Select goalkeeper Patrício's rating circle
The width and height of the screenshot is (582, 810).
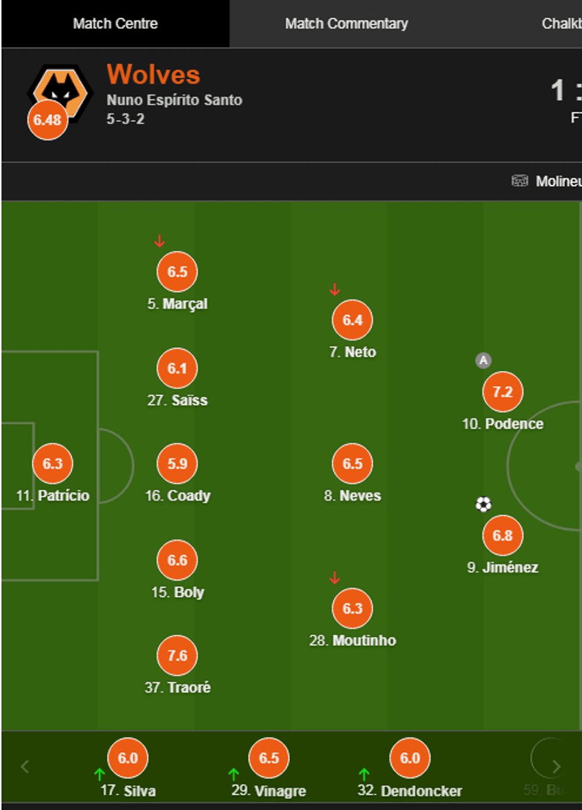click(x=53, y=464)
